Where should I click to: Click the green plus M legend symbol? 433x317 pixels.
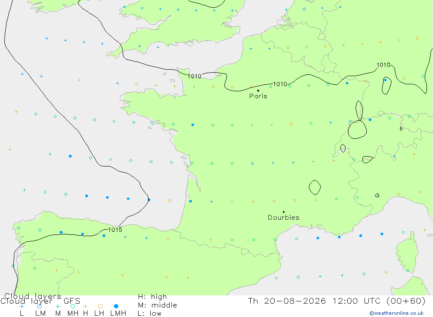(58, 306)
